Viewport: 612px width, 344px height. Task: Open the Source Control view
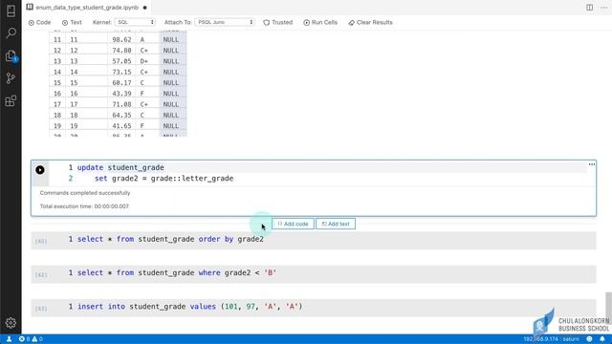(11, 78)
